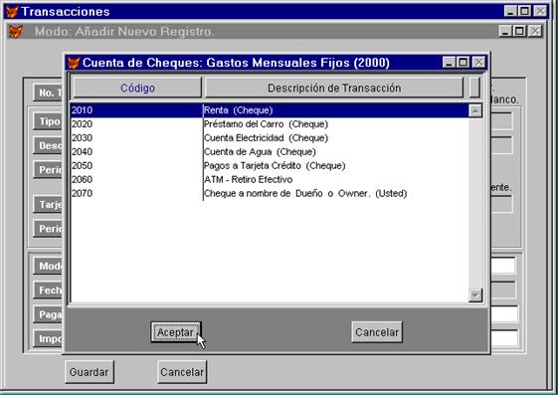Click code 2050 in the list
558x395 pixels.
click(x=82, y=166)
